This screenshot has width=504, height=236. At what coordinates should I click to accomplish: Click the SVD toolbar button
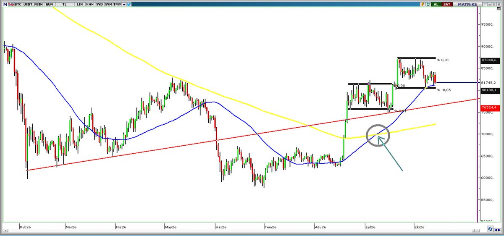100,5
